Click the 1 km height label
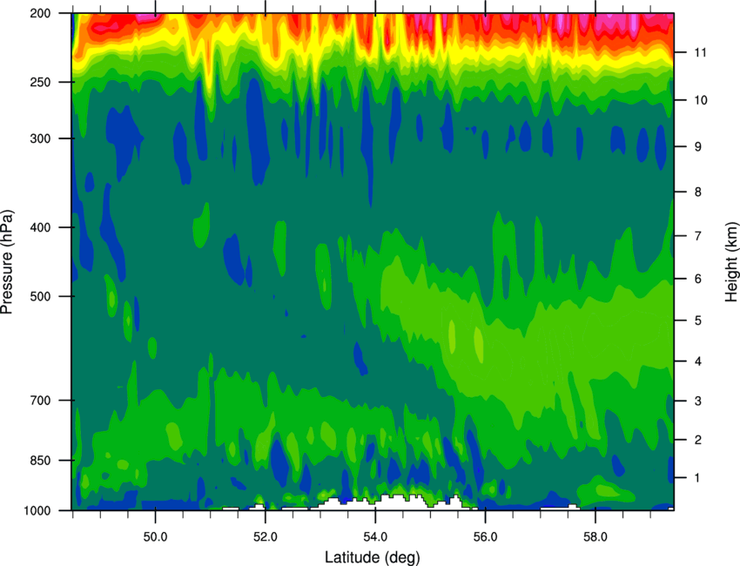This screenshot has width=740, height=566. 697,478
